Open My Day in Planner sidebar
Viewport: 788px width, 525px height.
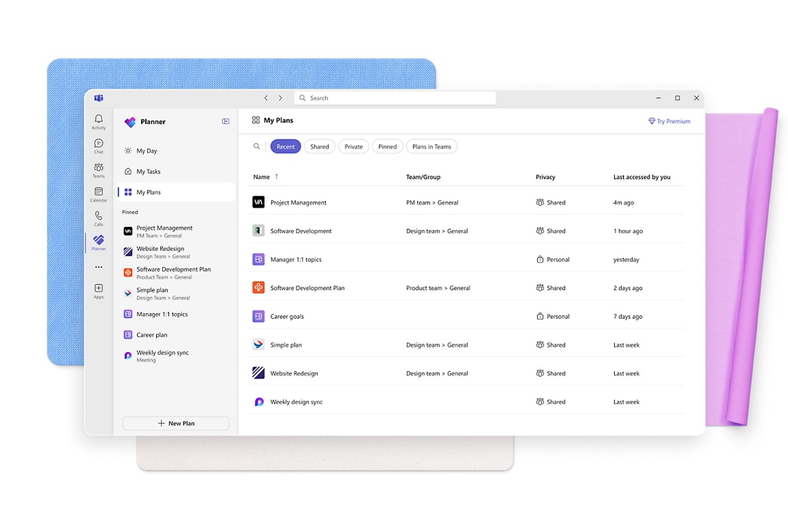pyautogui.click(x=176, y=151)
